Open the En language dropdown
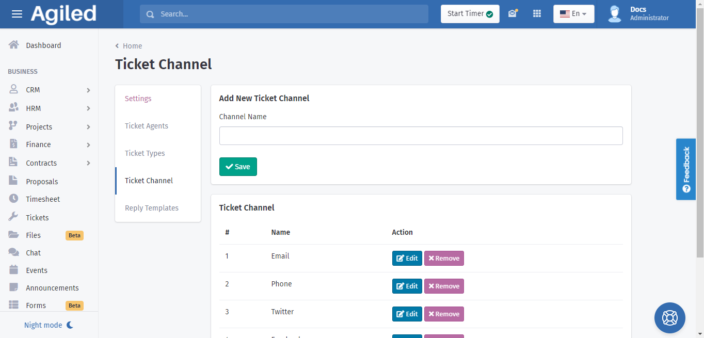Viewport: 704px width, 338px height. pos(573,14)
